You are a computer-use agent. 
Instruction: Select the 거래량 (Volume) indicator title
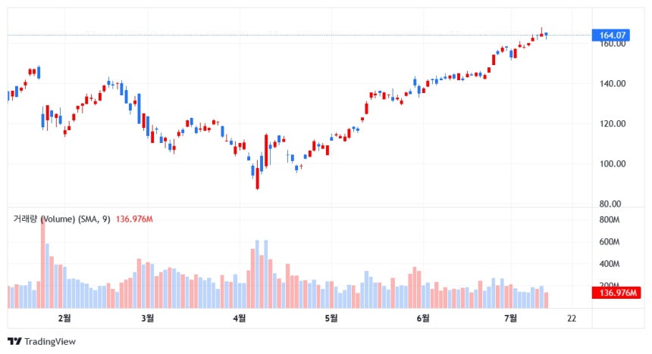[44, 219]
